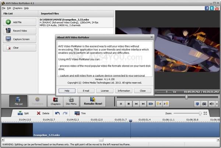The image size is (221, 148).
Task: Click the Split tool
Action: coord(23,113)
